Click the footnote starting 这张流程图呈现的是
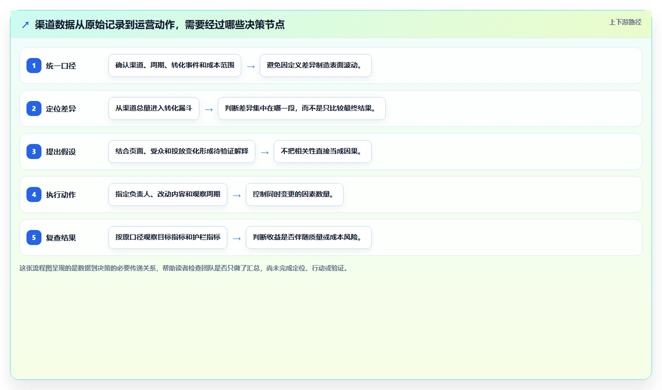Image resolution: width=662 pixels, height=390 pixels. [184, 268]
